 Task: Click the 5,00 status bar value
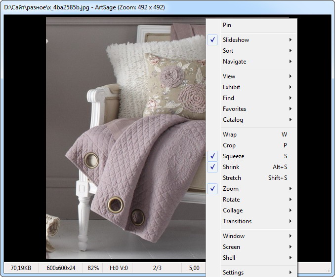194,268
